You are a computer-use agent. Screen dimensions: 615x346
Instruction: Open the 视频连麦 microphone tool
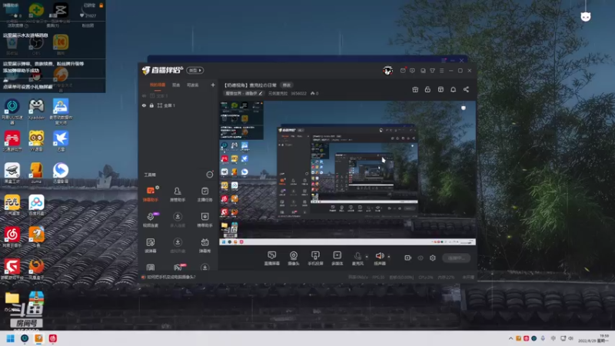[151, 220]
